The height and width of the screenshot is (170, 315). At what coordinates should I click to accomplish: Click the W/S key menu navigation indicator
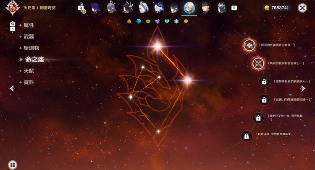[13, 27]
